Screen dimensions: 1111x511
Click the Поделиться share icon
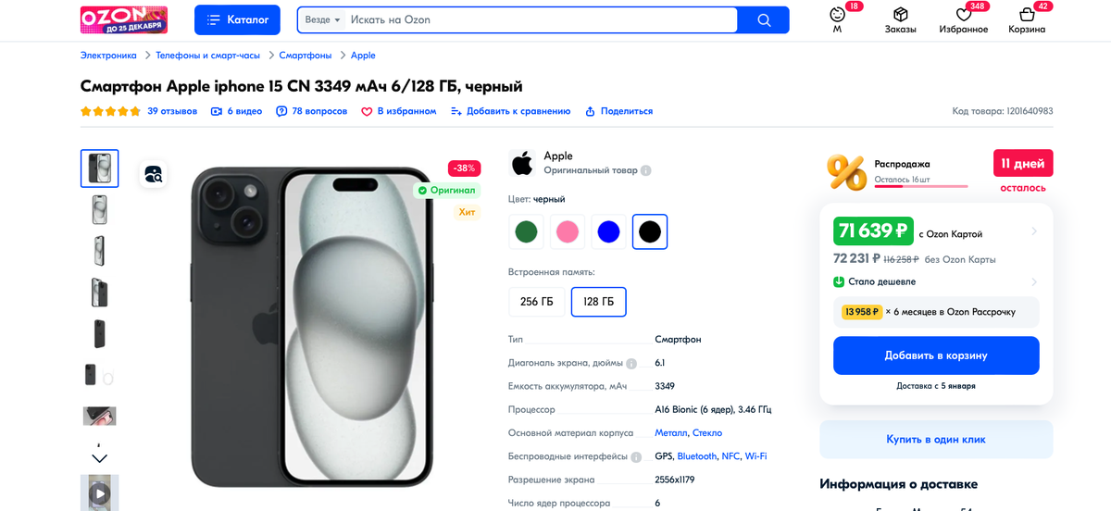click(590, 111)
